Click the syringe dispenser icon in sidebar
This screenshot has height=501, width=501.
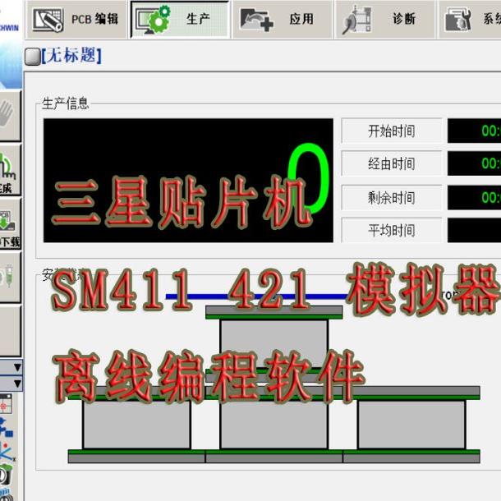[10, 278]
